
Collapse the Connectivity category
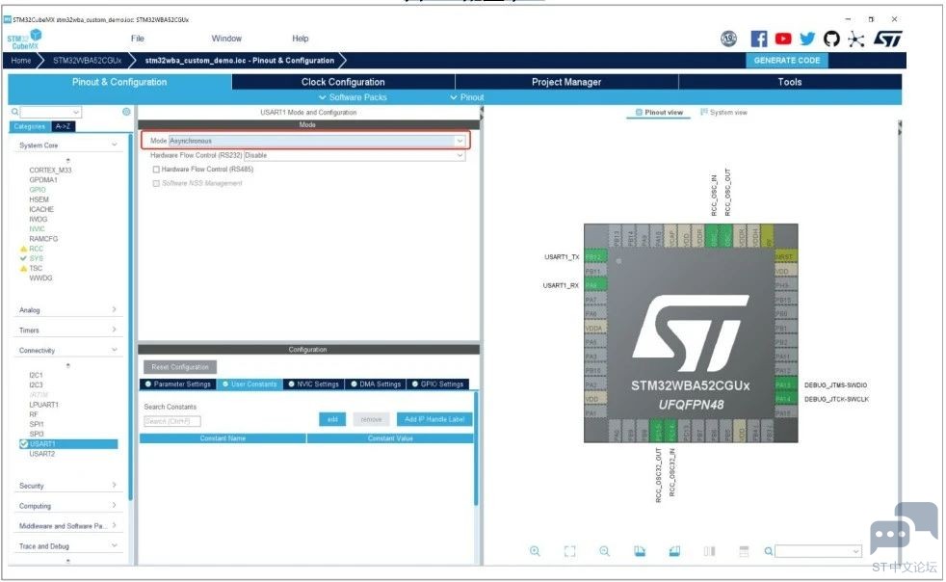(114, 350)
